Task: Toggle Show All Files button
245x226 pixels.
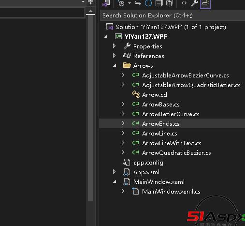Action: [x=169, y=3]
